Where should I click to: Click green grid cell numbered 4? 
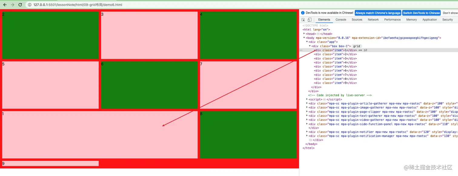pyautogui.click(x=248, y=35)
